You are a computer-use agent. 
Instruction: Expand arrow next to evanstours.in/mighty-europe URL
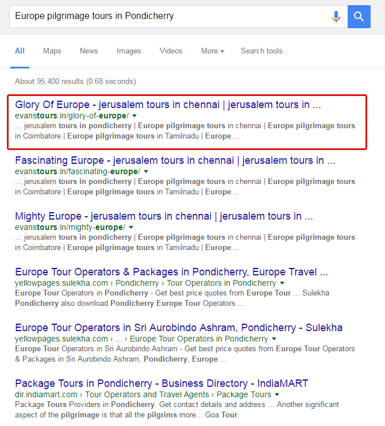coord(131,228)
